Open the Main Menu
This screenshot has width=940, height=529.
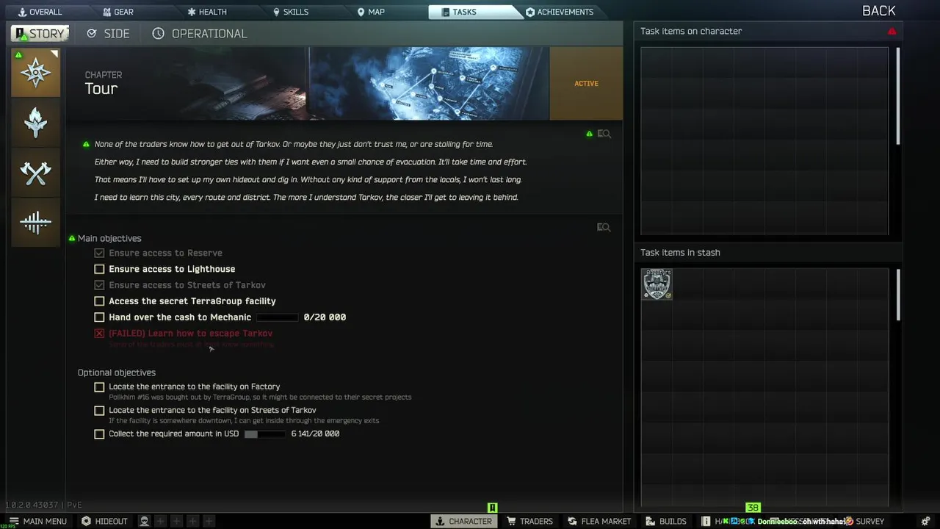tap(37, 521)
